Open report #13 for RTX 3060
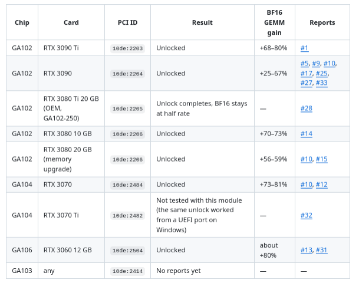The image size is (359, 283). click(306, 250)
